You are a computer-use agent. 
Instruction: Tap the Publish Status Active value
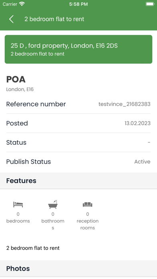click(142, 162)
